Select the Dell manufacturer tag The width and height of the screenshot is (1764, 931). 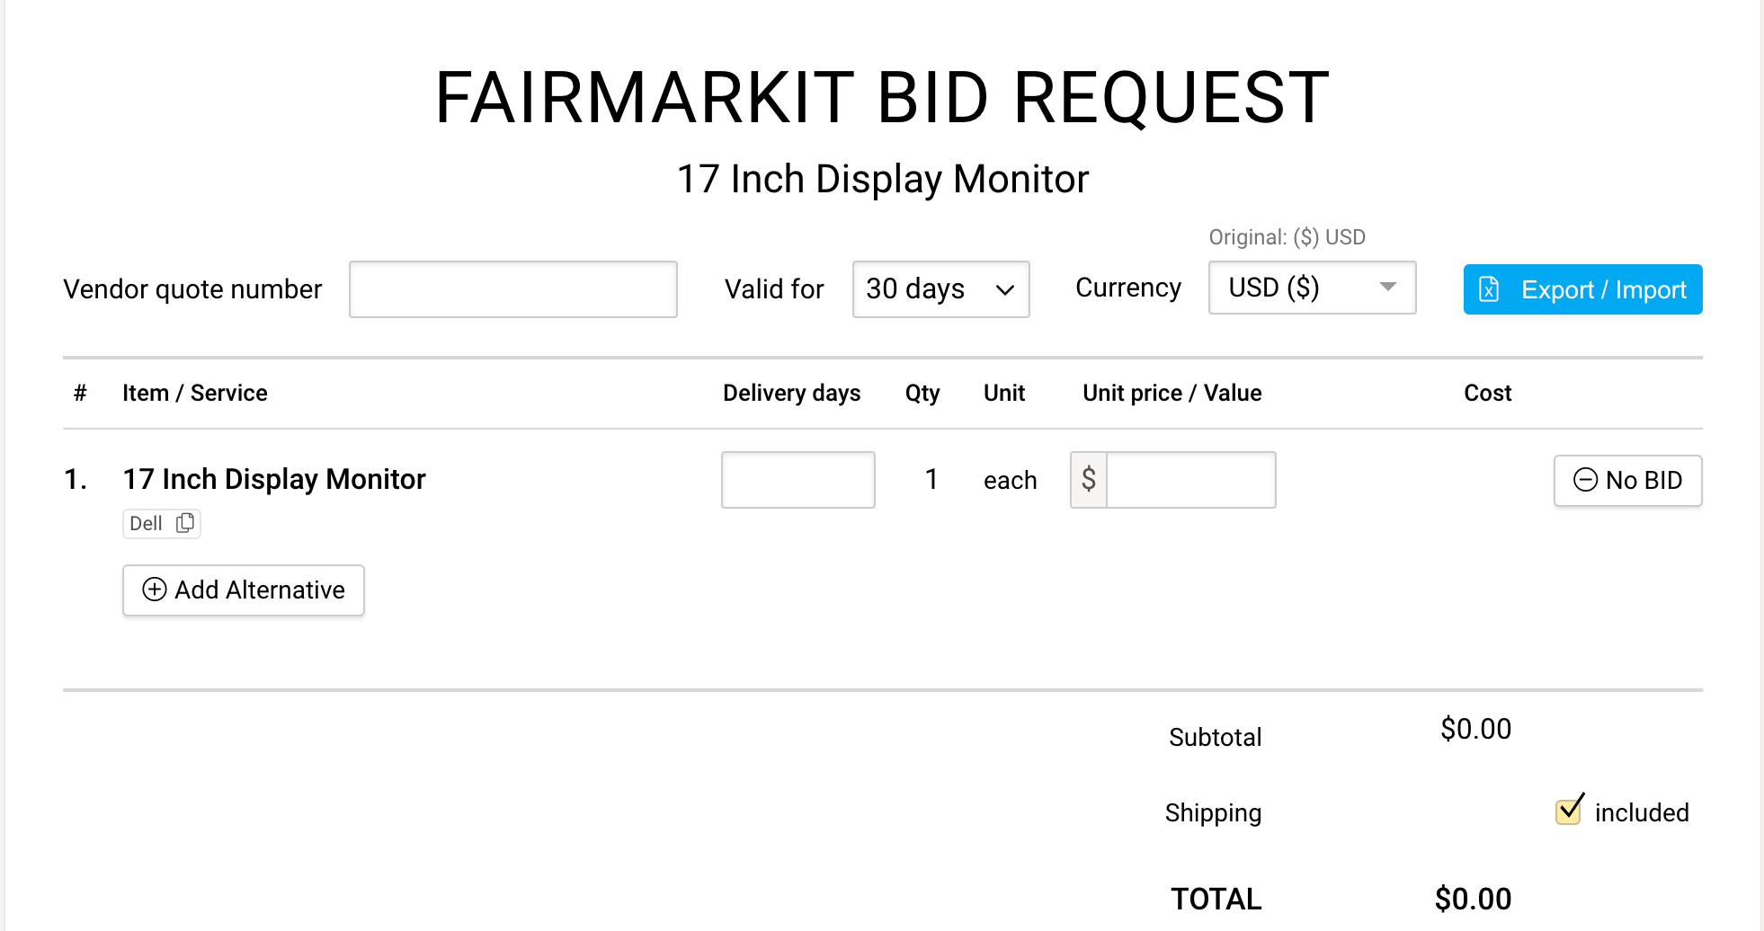(x=147, y=524)
